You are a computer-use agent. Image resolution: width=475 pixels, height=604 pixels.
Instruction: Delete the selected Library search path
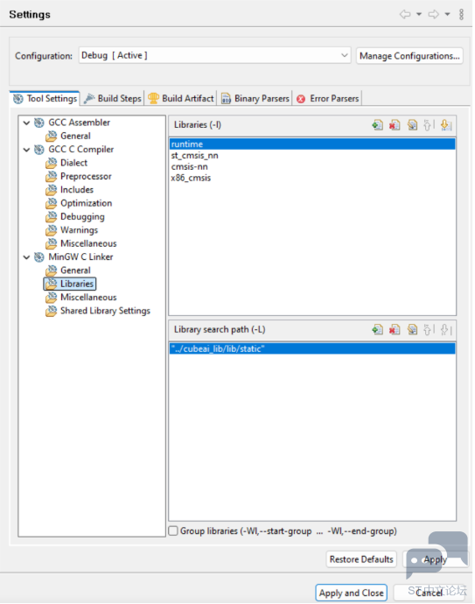395,329
